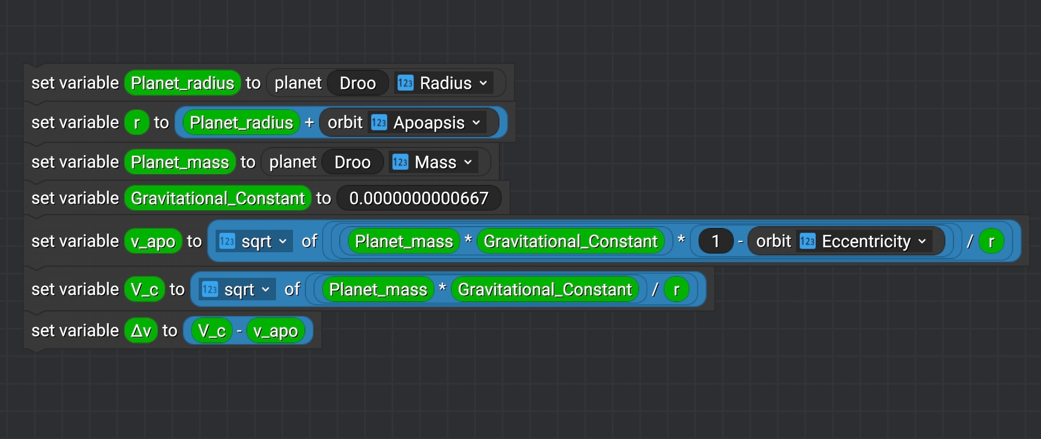Click the number icon beside Apoapsis
Image resolution: width=1041 pixels, height=439 pixels.
[379, 123]
